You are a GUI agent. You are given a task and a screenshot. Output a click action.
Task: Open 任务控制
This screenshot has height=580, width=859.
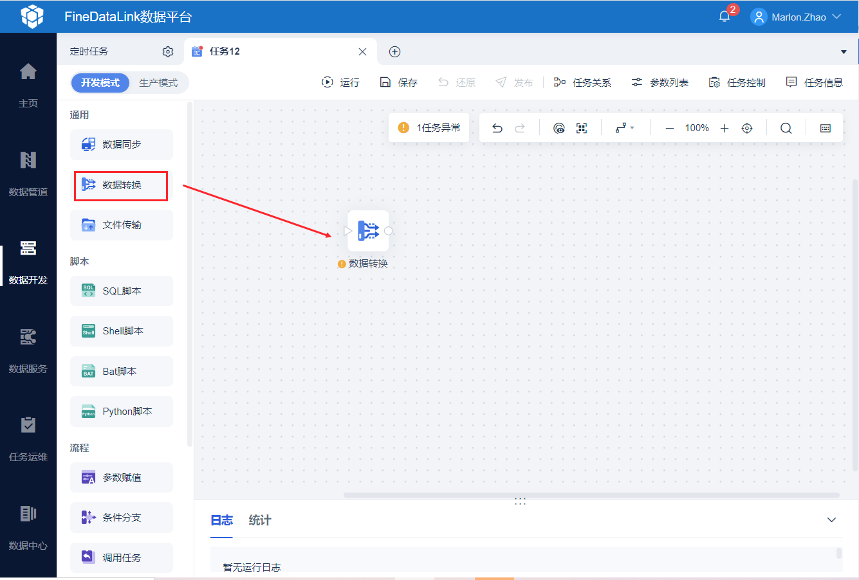pos(737,82)
